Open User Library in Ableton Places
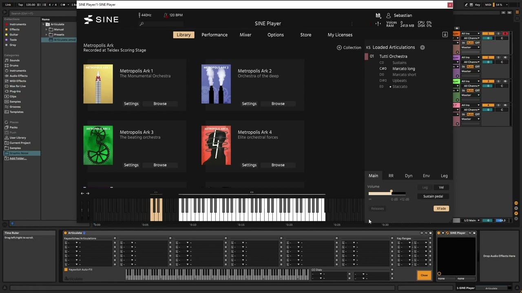522x293 pixels. tap(18, 138)
